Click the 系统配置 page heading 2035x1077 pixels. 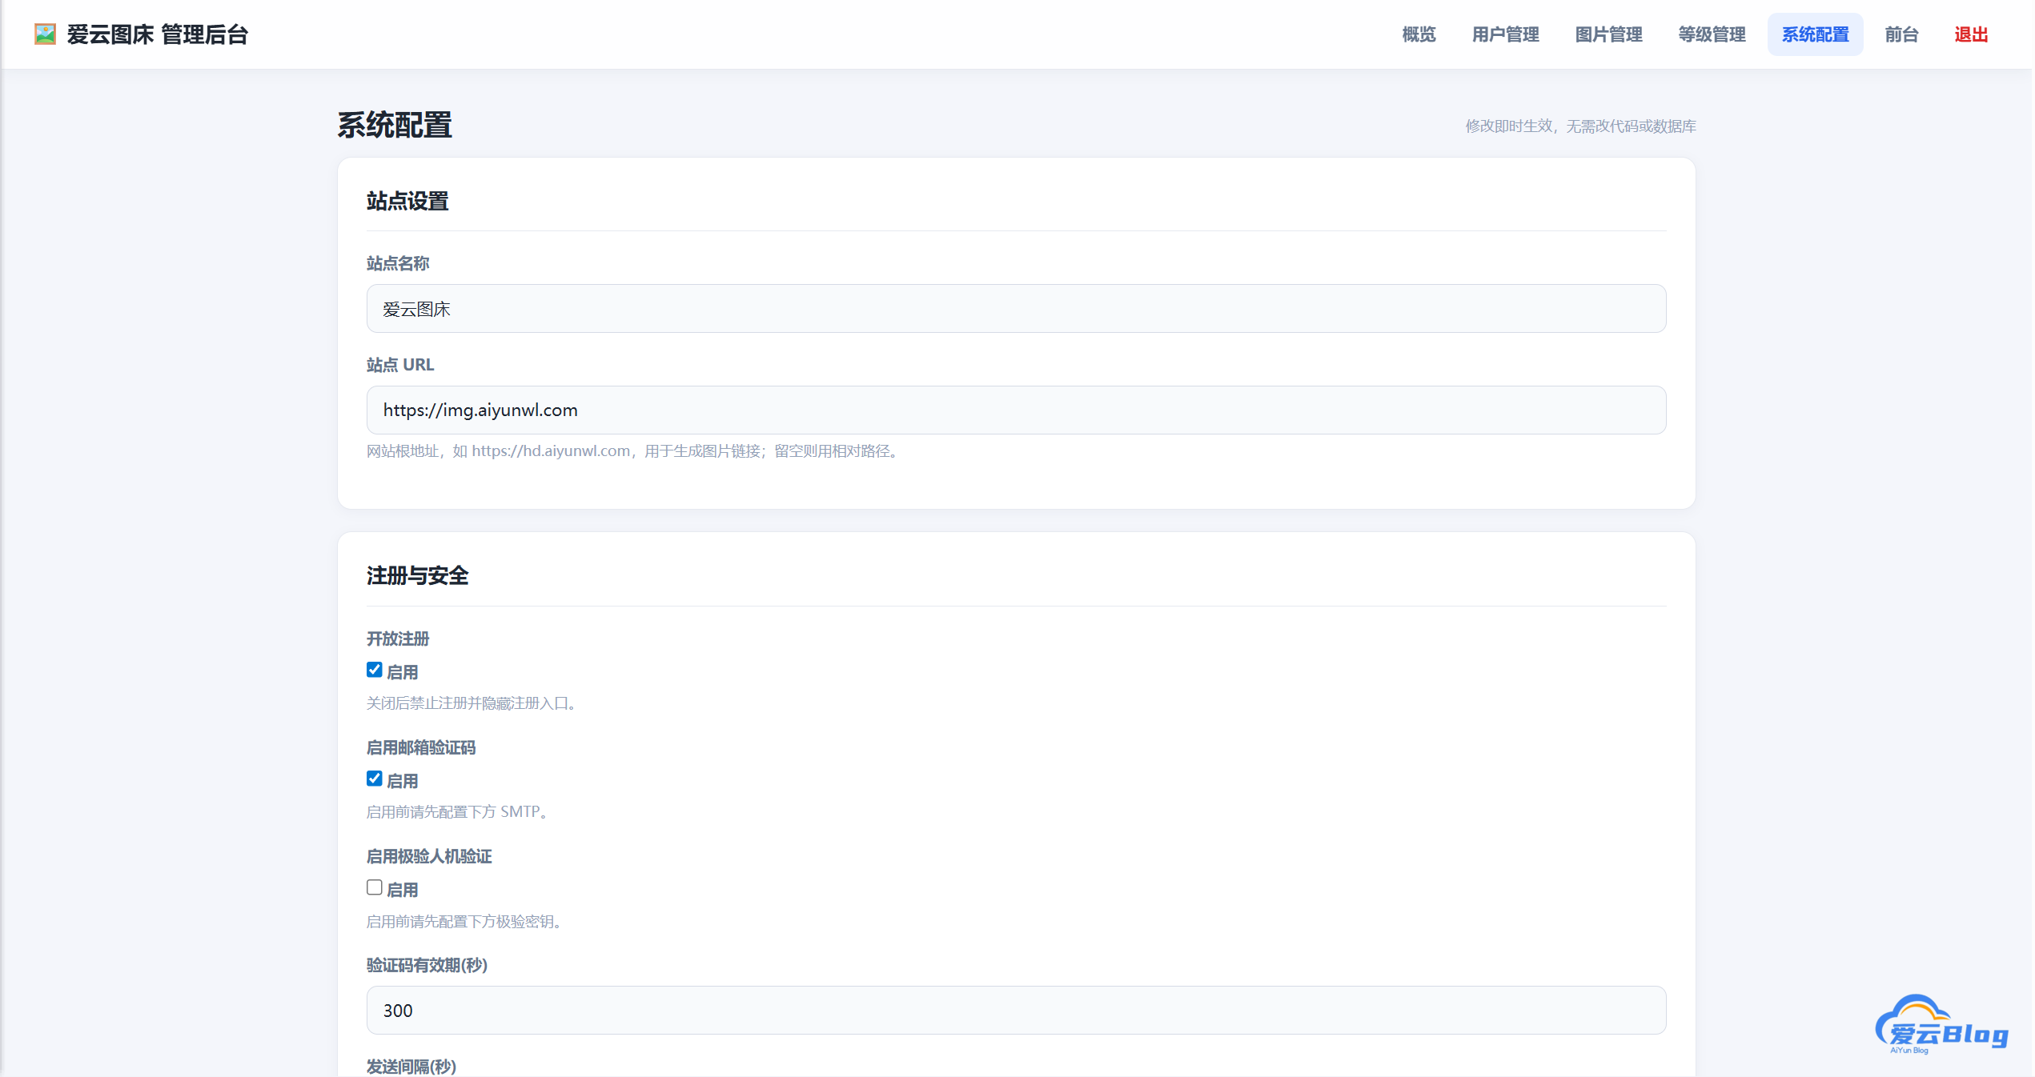click(x=395, y=126)
